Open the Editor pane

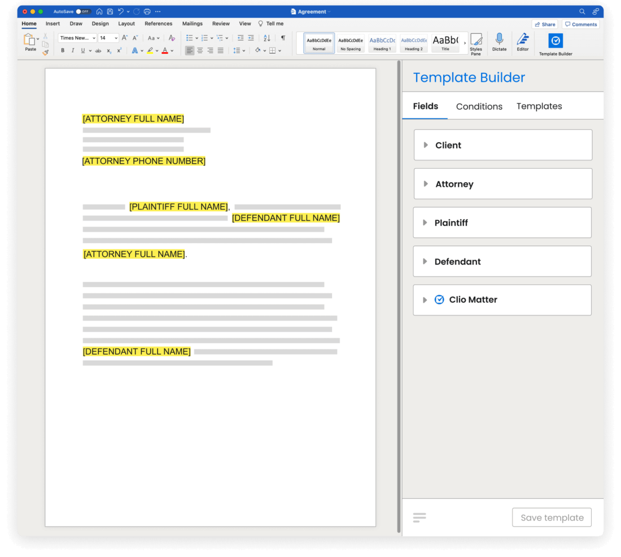[x=522, y=41]
